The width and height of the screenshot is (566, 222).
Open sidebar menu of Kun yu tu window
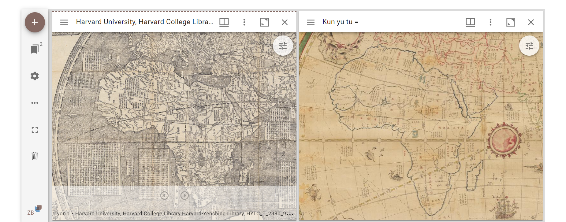(311, 22)
